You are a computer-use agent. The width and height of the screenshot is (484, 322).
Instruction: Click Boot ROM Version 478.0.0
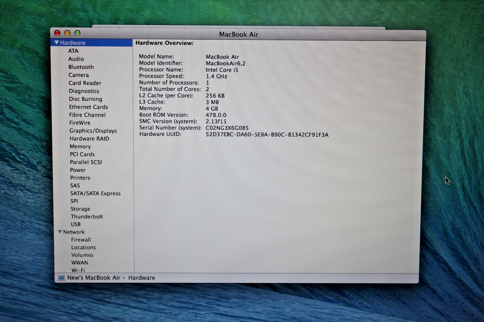click(x=216, y=115)
